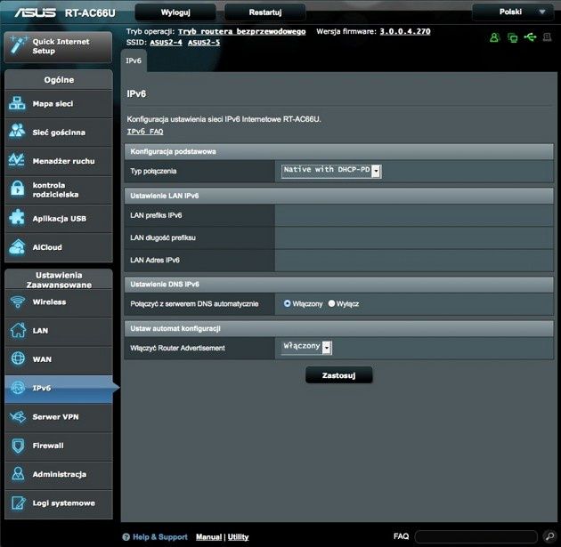Click the Wireless signal icon
Screen dimensions: 561x547
coord(17,302)
